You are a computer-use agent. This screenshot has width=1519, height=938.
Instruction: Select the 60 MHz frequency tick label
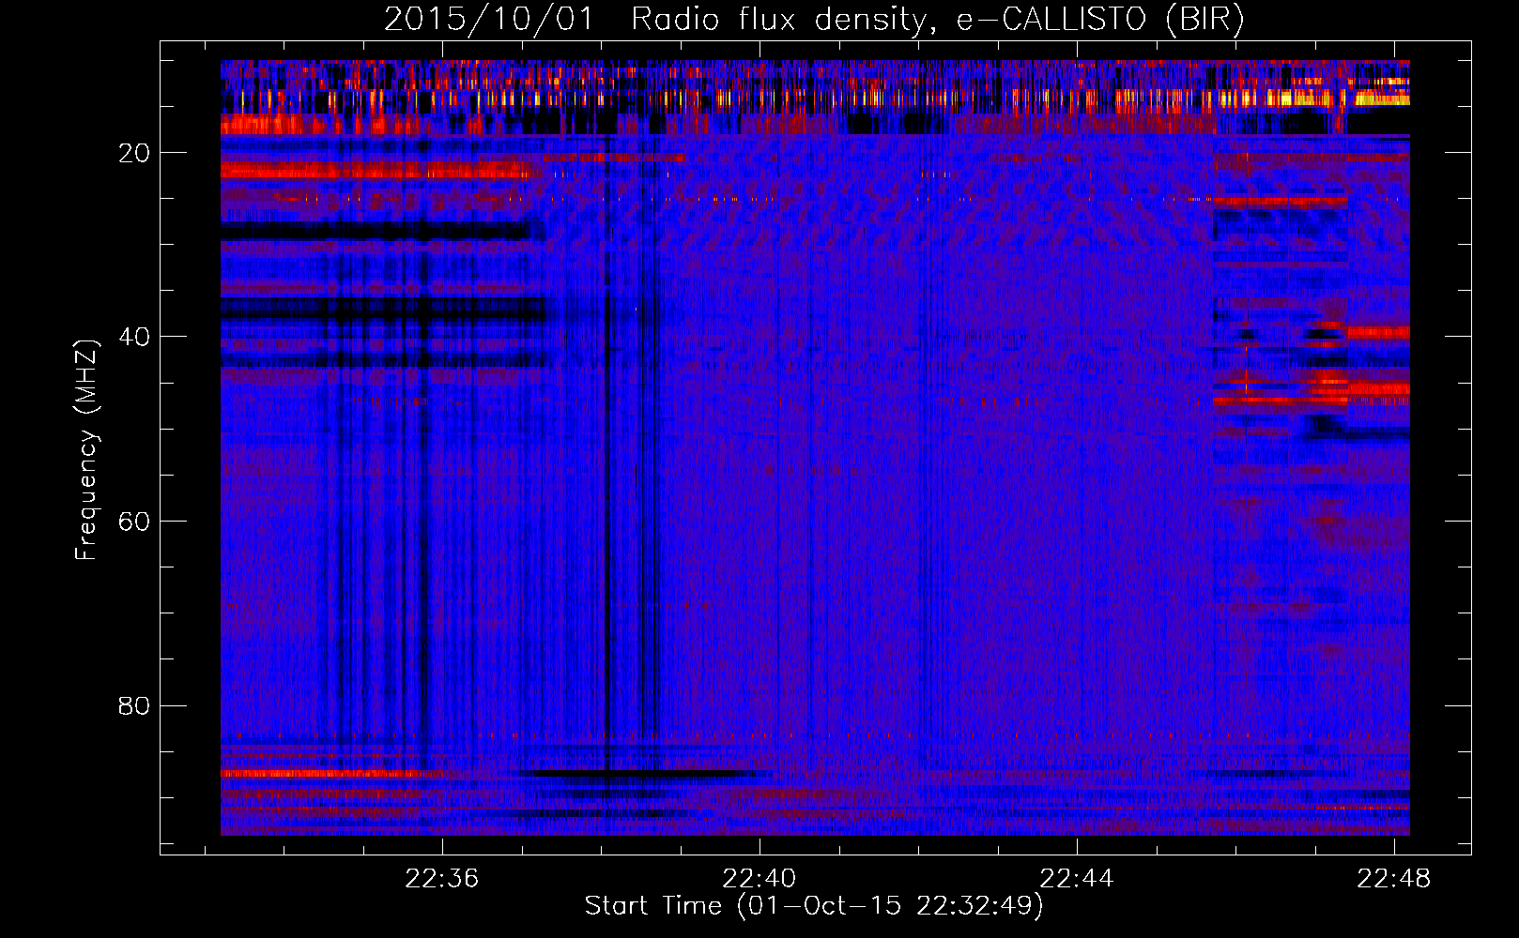(x=134, y=522)
